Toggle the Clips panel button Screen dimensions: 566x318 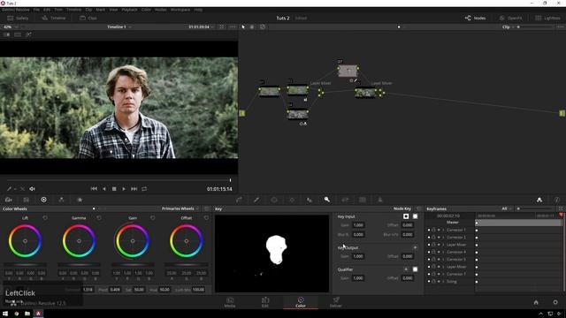pyautogui.click(x=88, y=18)
